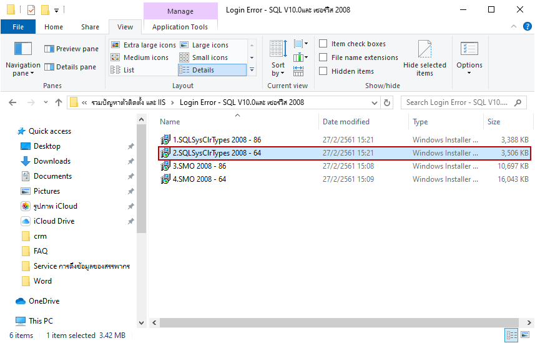Open iCloud Drive in navigation pane
The width and height of the screenshot is (535, 343).
pyautogui.click(x=47, y=221)
